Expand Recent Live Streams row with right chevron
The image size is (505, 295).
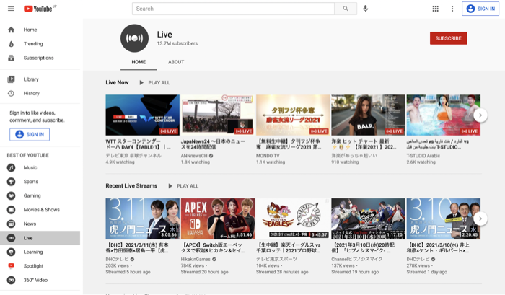click(x=480, y=219)
